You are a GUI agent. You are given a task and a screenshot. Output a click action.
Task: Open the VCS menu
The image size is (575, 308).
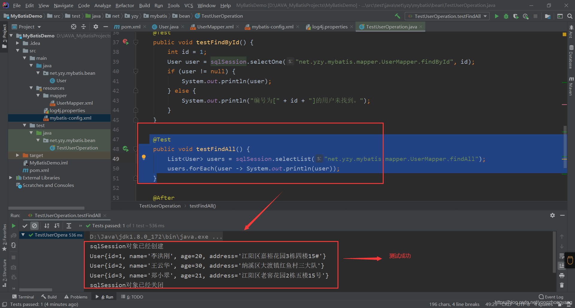(189, 5)
